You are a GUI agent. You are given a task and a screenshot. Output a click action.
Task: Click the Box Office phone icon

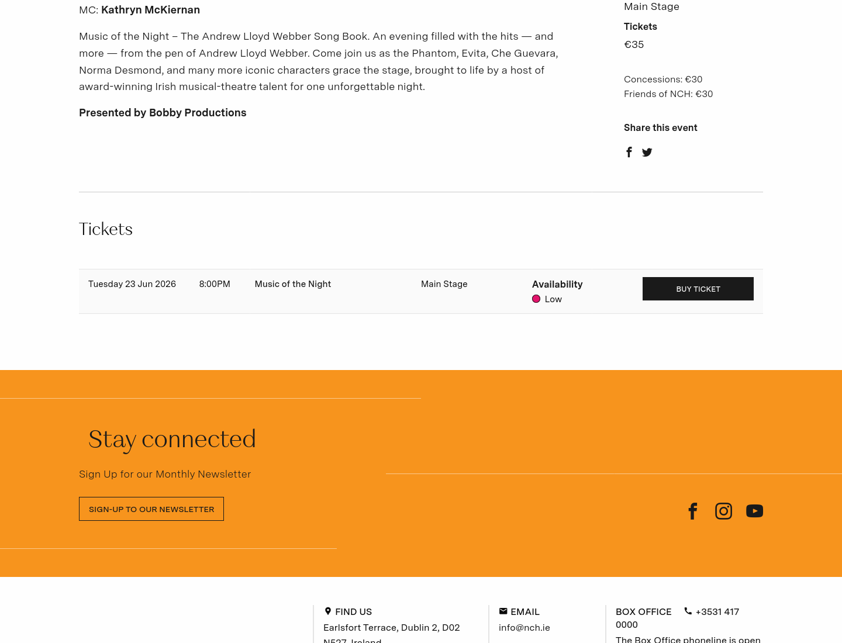[688, 611]
